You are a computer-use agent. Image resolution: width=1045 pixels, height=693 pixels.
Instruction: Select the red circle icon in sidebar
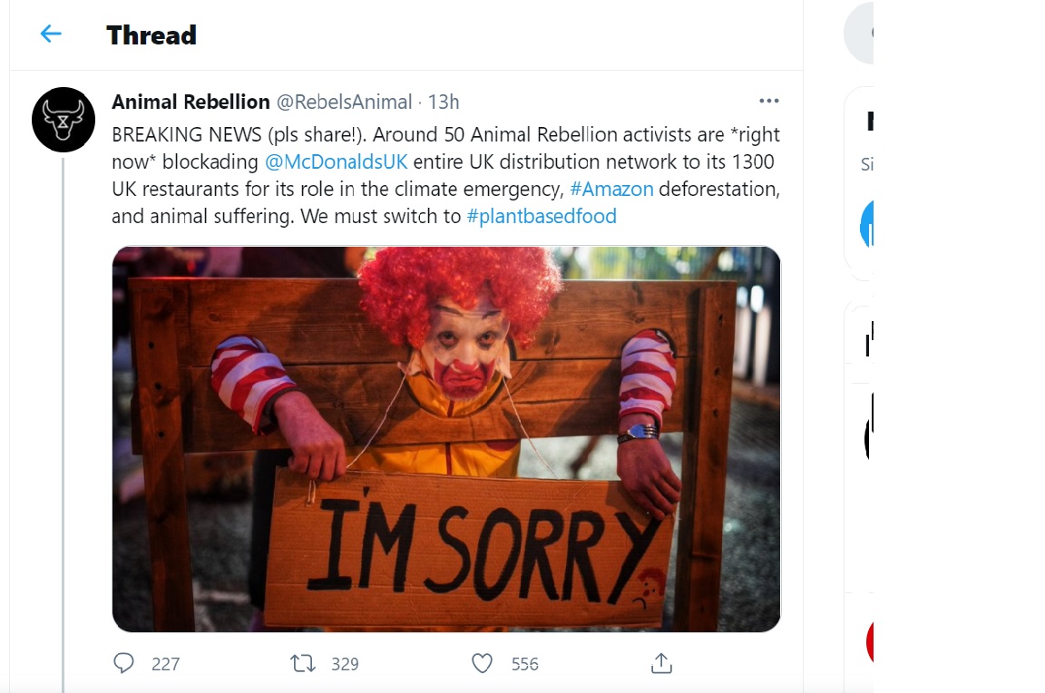[870, 642]
